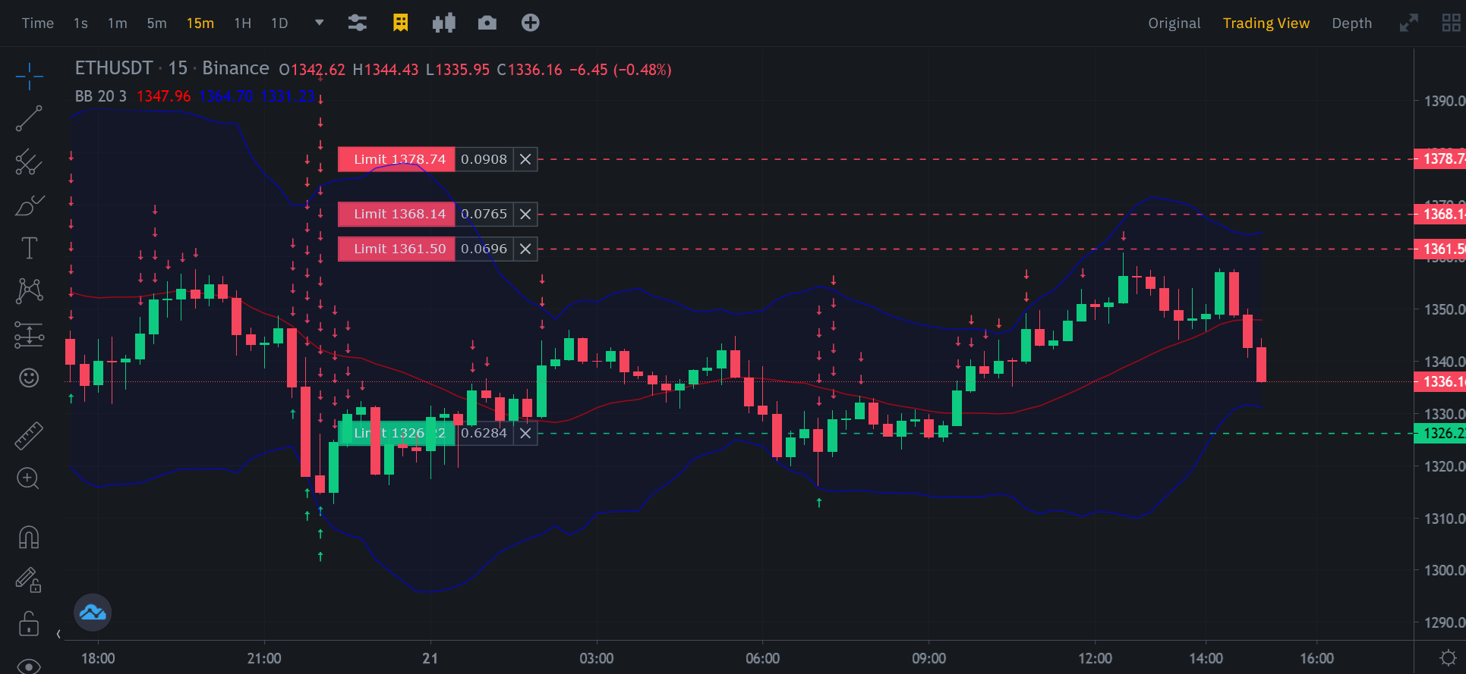1466x674 pixels.
Task: Select the crosshair cursor tool
Action: 29,76
